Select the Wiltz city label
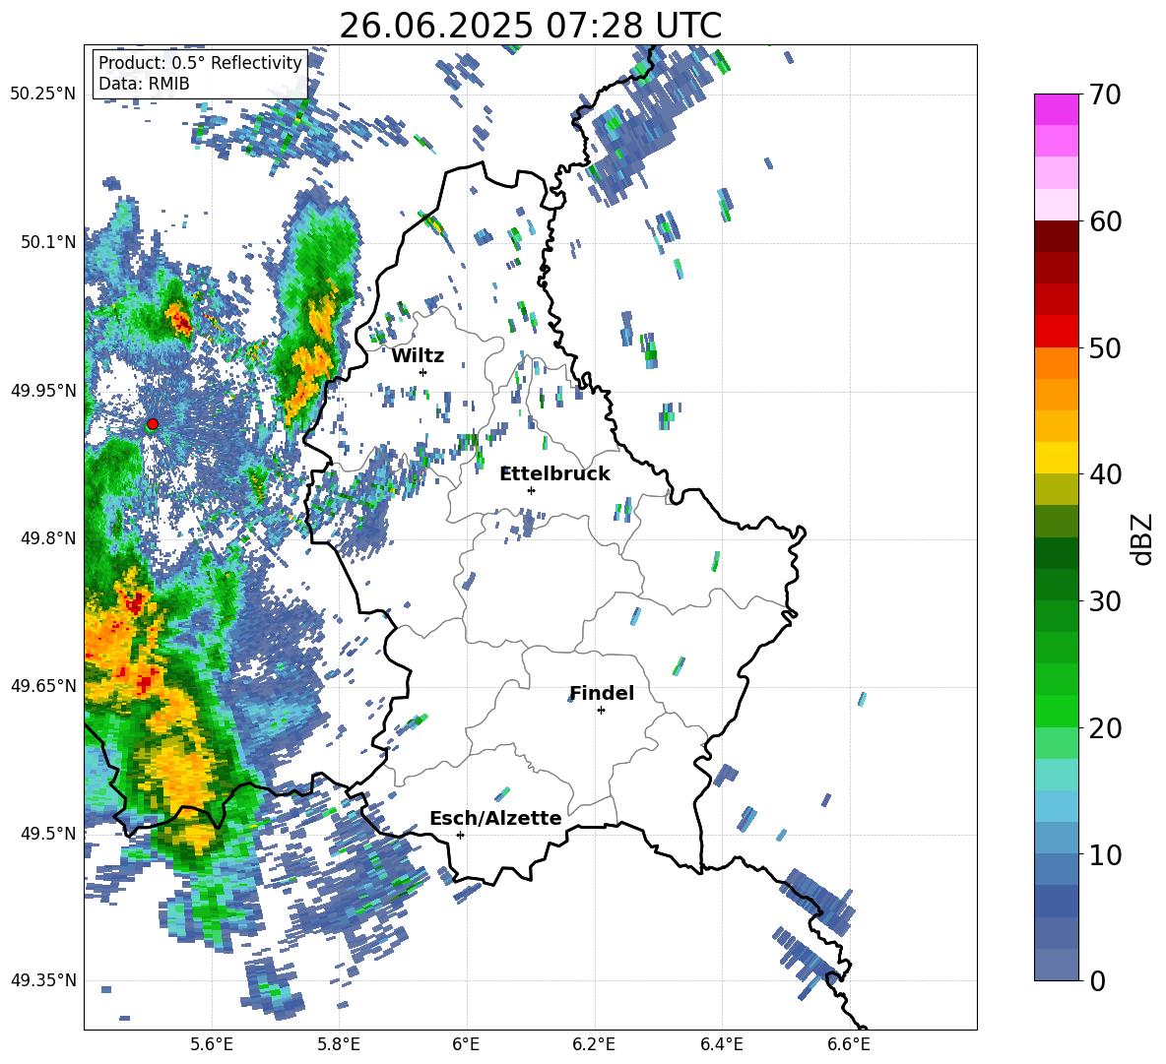Viewport: 1166px width, 1064px height. pyautogui.click(x=418, y=356)
